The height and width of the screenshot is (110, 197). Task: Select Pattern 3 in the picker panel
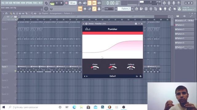184,29
